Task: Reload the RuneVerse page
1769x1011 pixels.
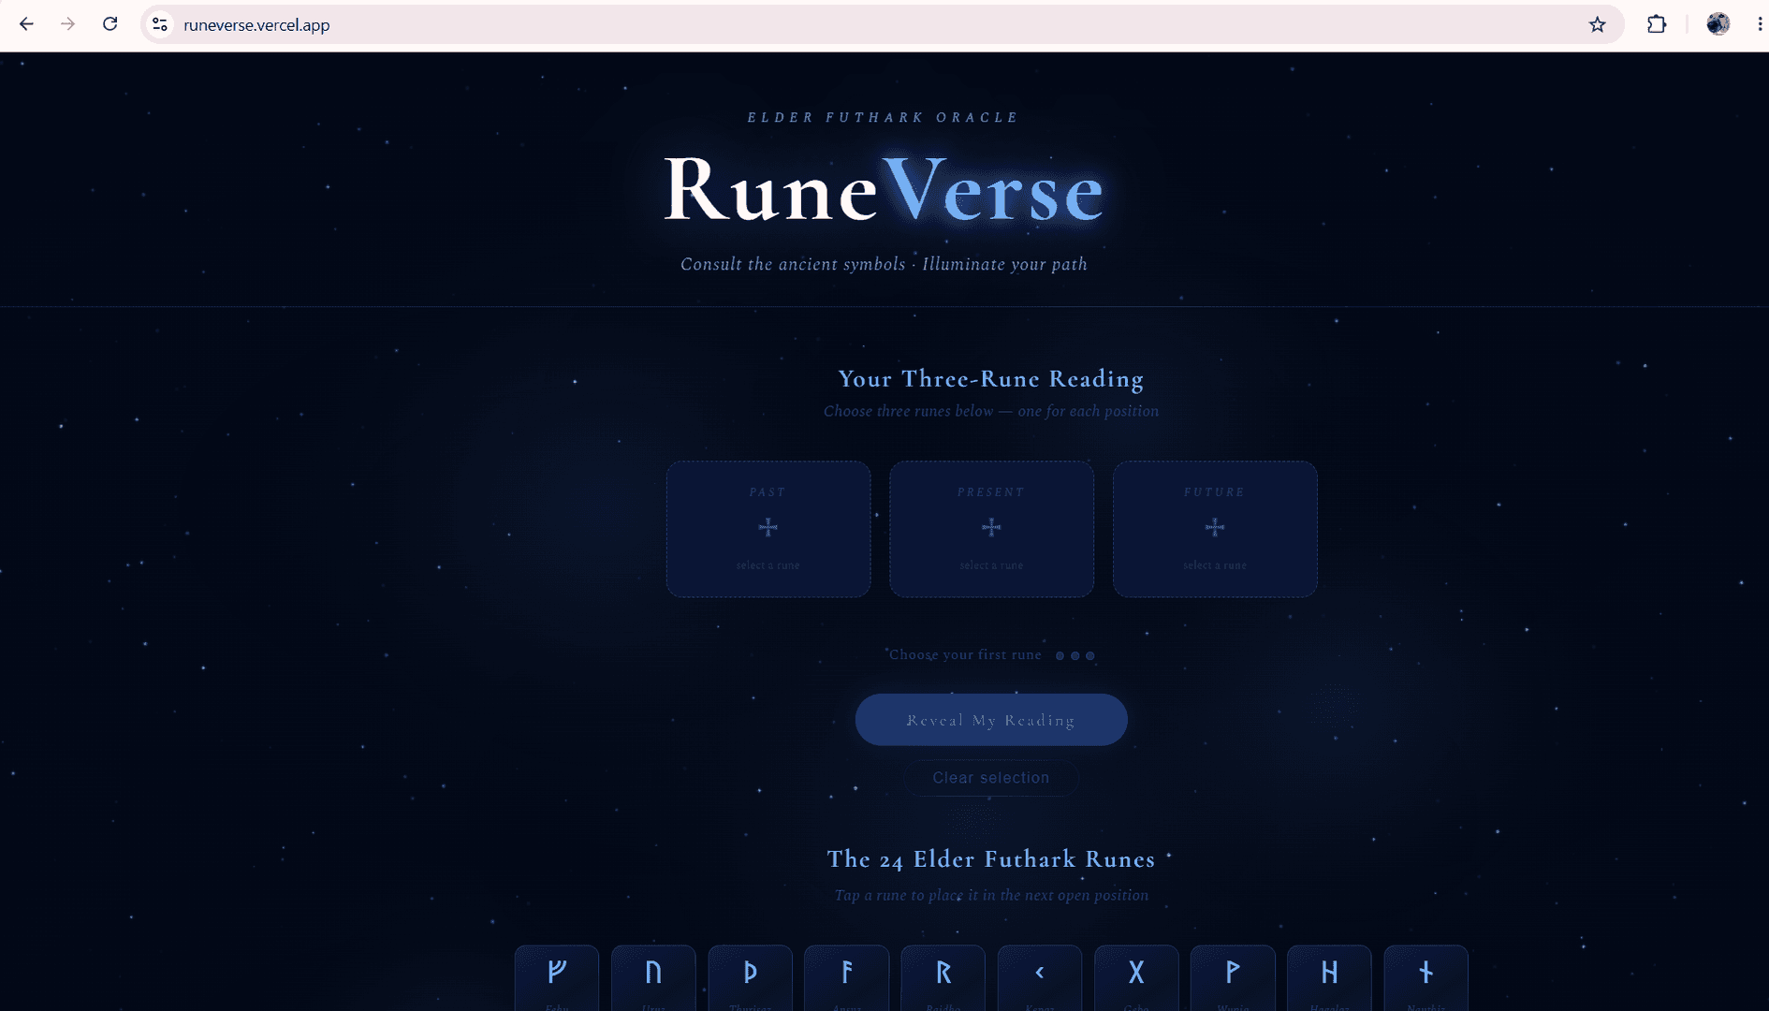Action: coord(110,24)
